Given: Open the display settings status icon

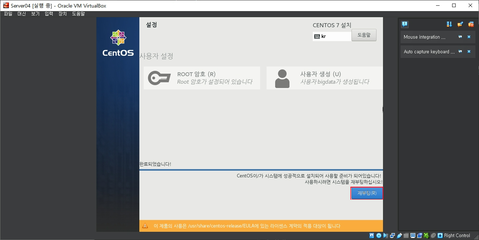Looking at the screenshot, I should click(413, 235).
